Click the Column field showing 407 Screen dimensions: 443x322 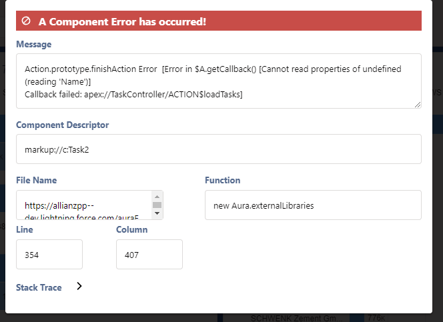pyautogui.click(x=149, y=254)
